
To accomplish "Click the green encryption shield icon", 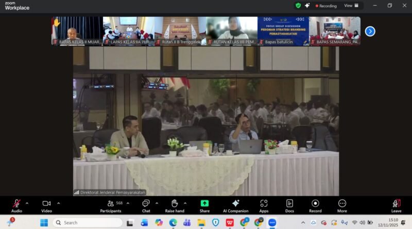I will point(298,6).
